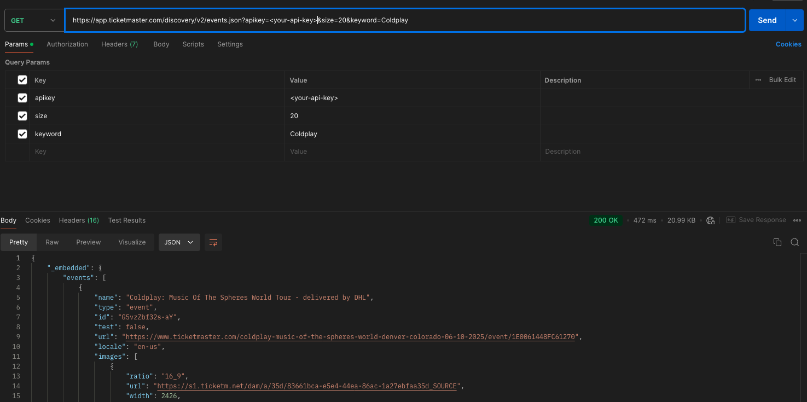Click the width value 2426
Image resolution: width=807 pixels, height=402 pixels.
[x=169, y=396]
